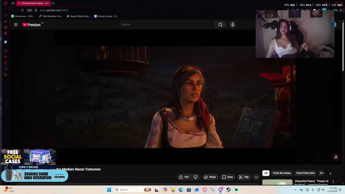Open a new tab with plus button
Screen dimensions: 345x194
coord(53,3)
